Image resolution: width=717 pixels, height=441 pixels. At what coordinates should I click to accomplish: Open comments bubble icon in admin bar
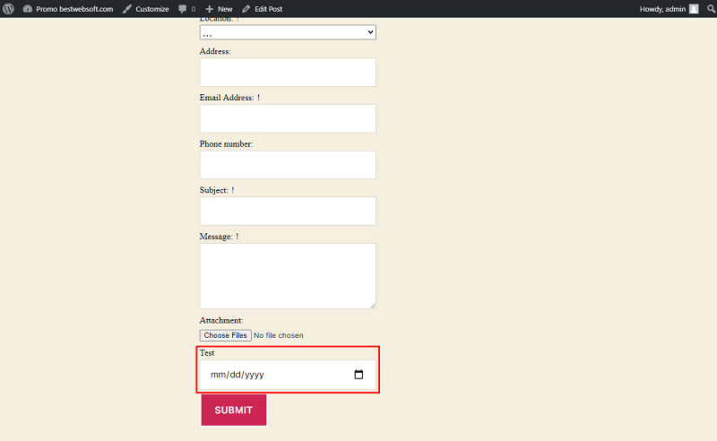tap(183, 9)
